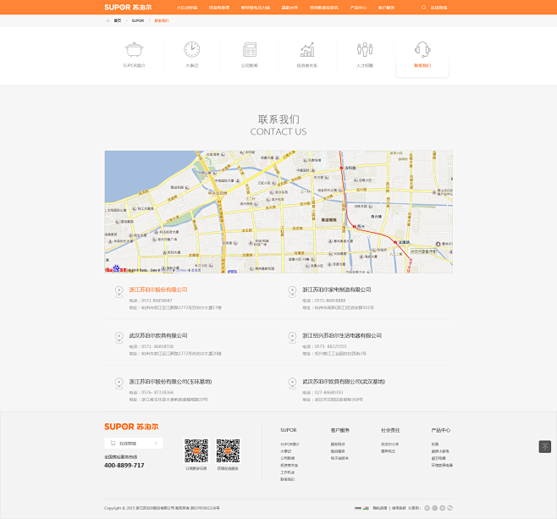Open the third header menu item ending in 电压力锅

(256, 8)
